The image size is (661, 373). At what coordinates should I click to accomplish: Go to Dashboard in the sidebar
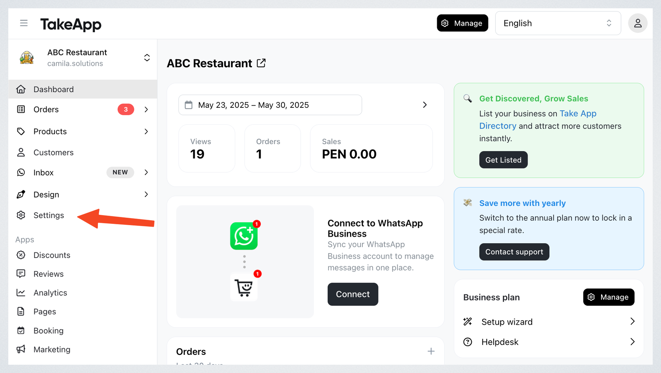click(x=83, y=89)
